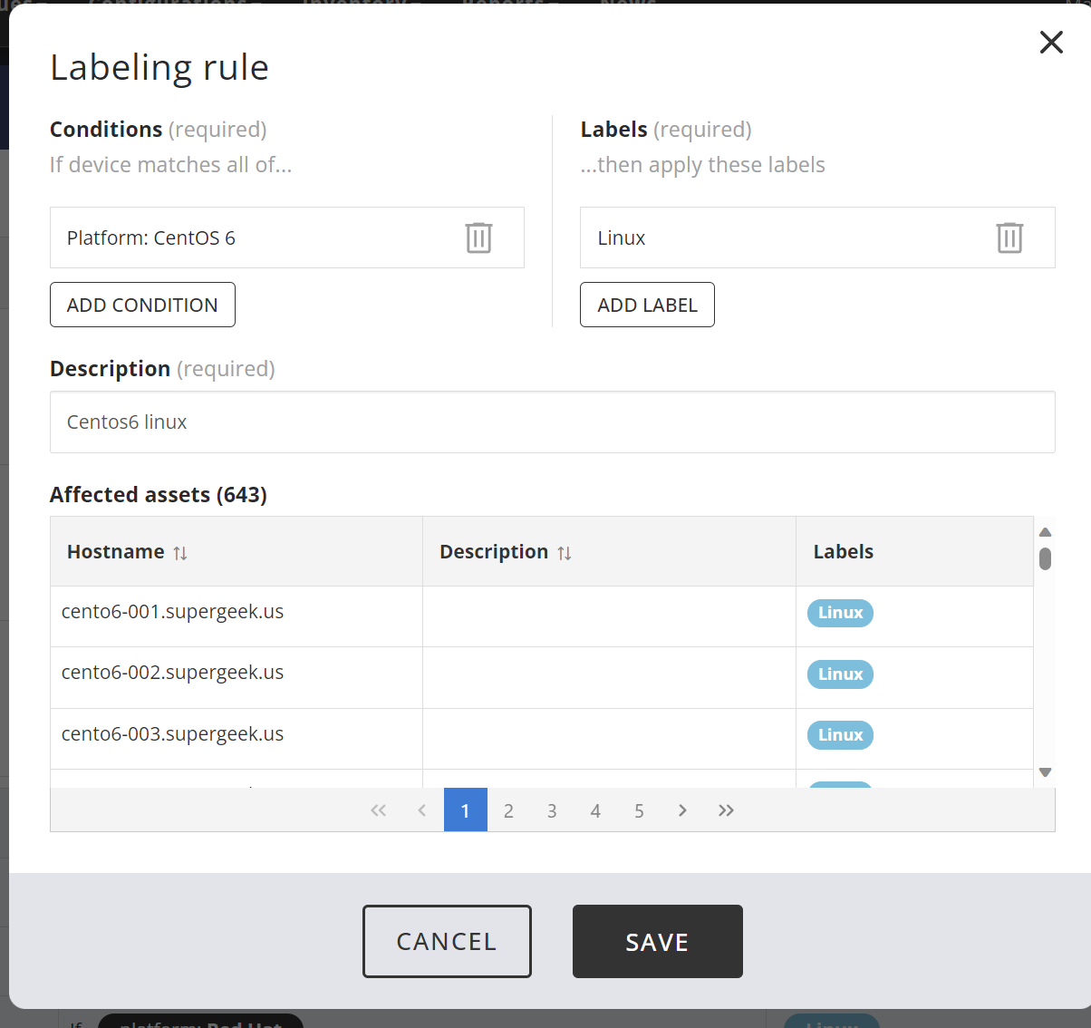Edit the "Centos6 linux" description field
The height and width of the screenshot is (1028, 1091).
553,422
